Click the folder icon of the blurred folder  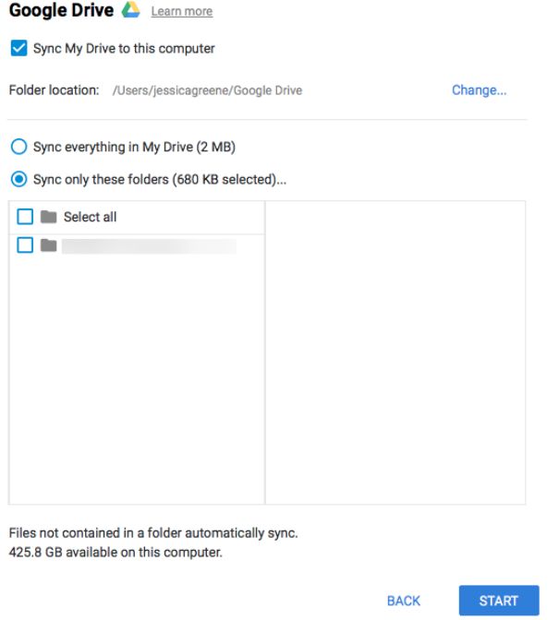pos(48,245)
